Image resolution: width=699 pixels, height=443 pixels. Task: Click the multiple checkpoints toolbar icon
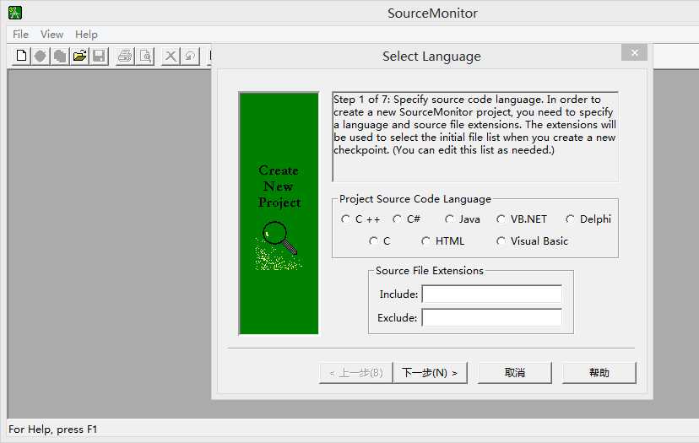tap(60, 57)
